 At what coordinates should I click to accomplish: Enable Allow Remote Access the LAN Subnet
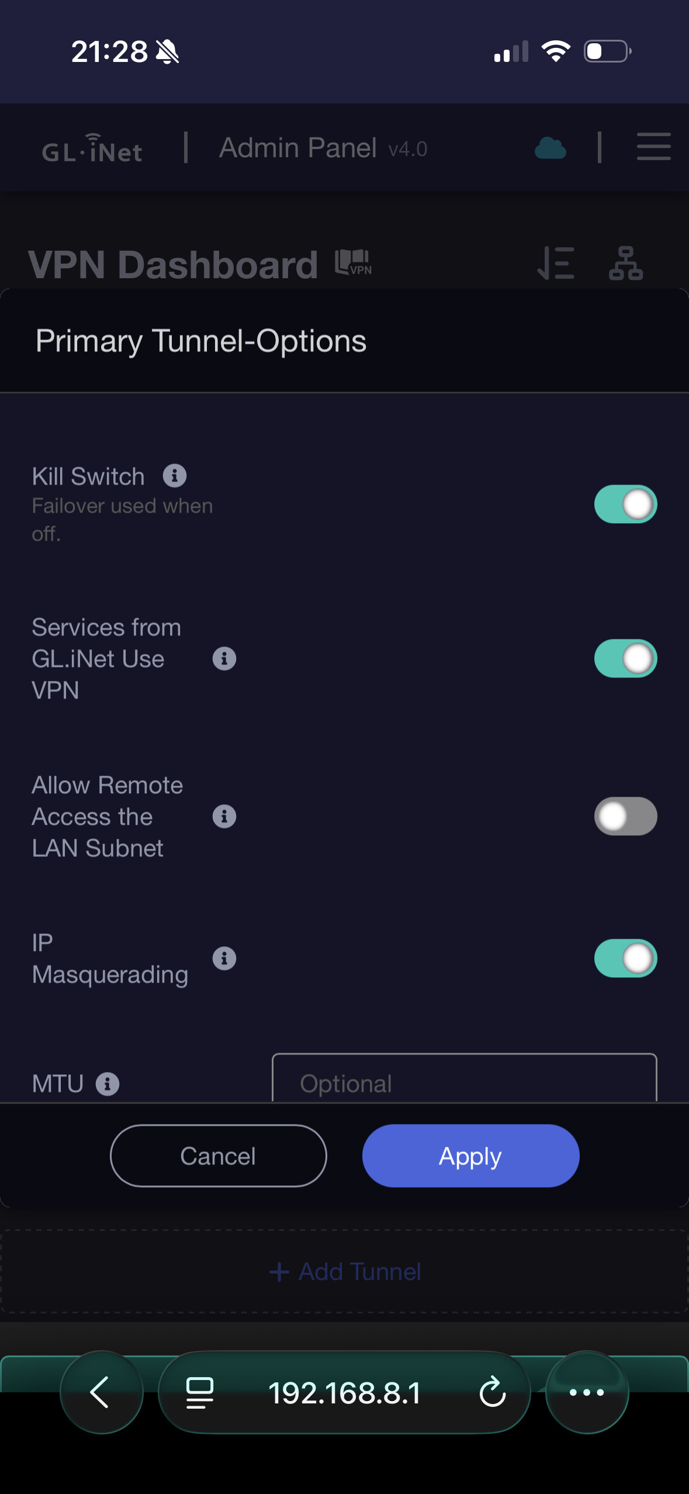click(625, 816)
